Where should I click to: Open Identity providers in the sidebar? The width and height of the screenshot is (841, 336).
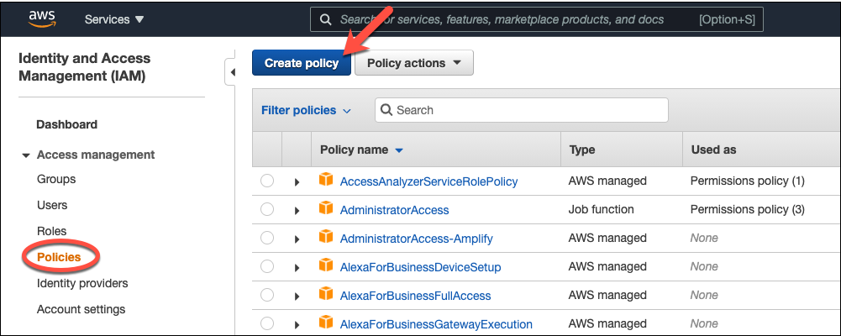tap(82, 283)
